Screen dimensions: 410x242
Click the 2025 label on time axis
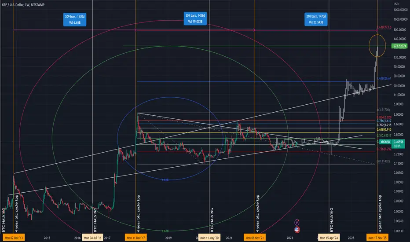351,238
